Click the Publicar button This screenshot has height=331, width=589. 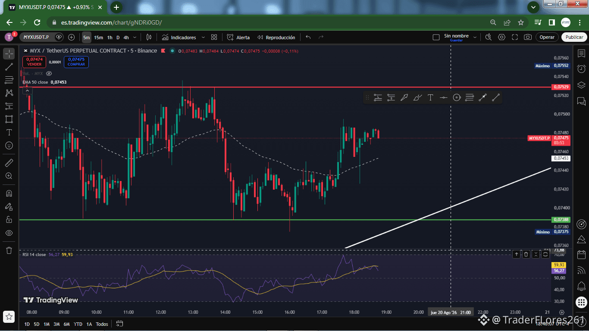[574, 37]
